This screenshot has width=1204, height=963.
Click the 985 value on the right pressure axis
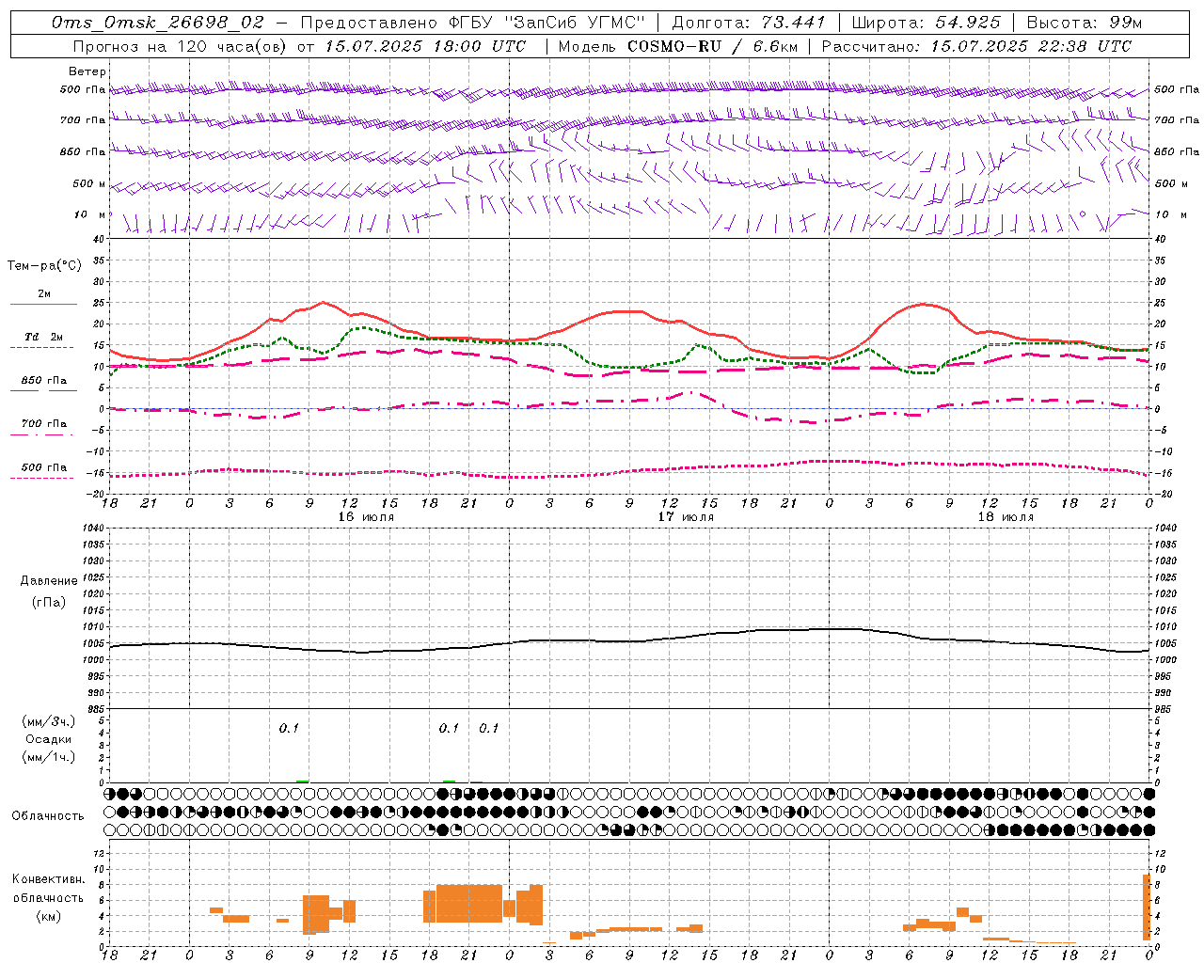coord(1164,709)
